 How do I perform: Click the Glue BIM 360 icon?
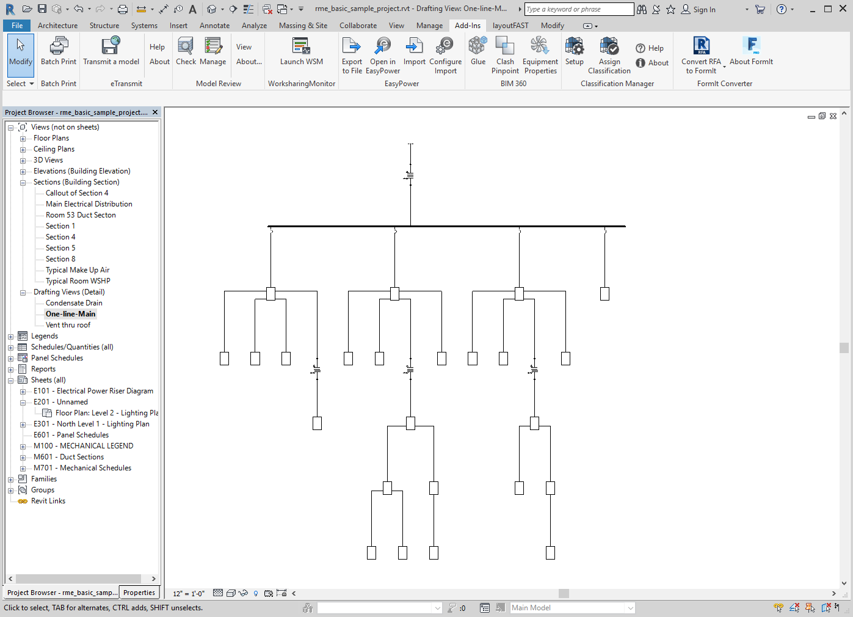point(478,46)
